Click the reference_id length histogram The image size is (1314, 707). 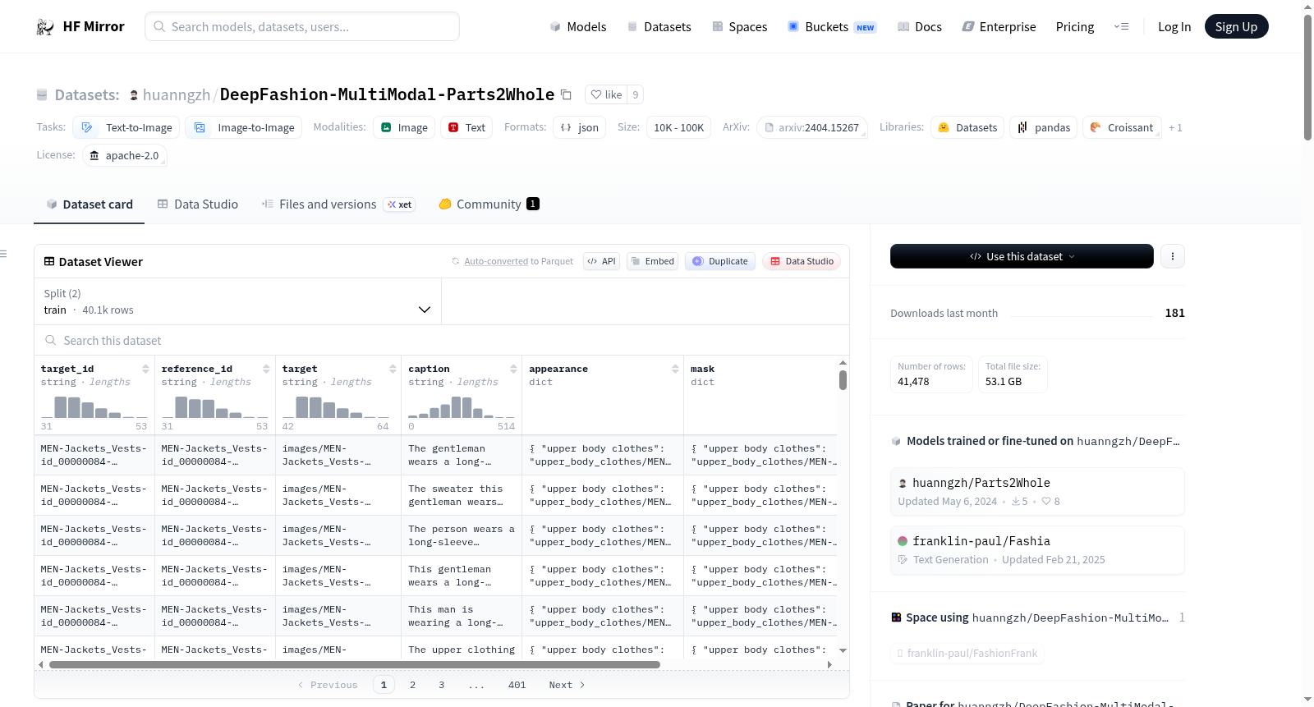(215, 407)
